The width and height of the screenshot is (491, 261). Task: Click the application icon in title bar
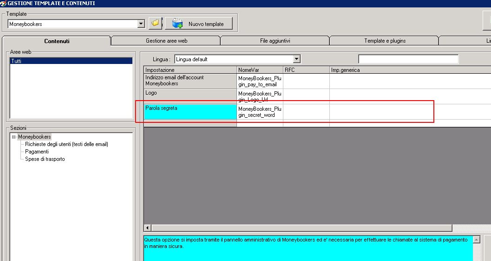click(x=3, y=3)
